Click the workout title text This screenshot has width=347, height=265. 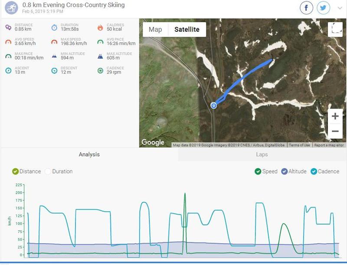pyautogui.click(x=73, y=5)
